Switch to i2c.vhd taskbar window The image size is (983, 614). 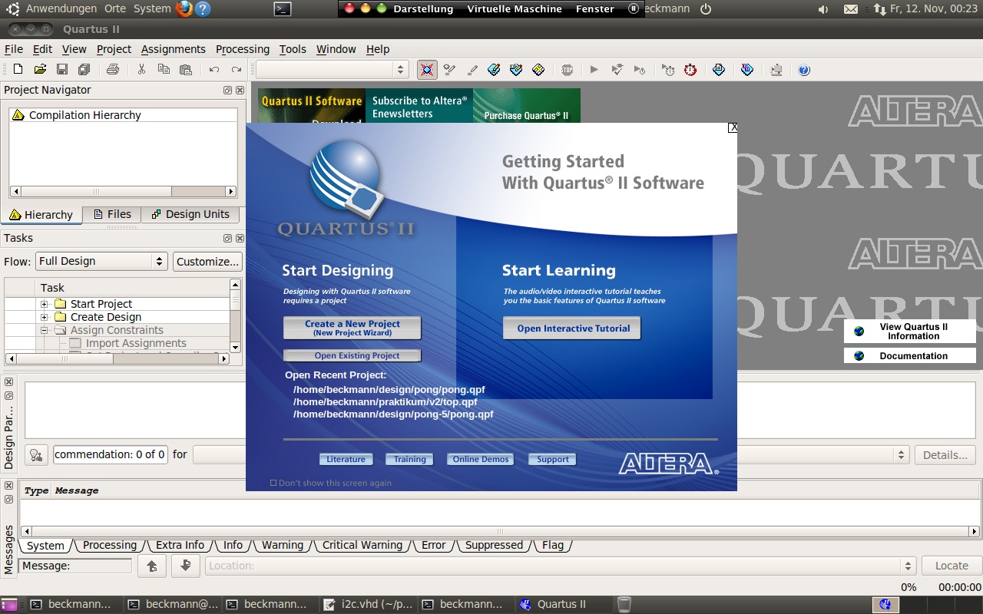(368, 604)
